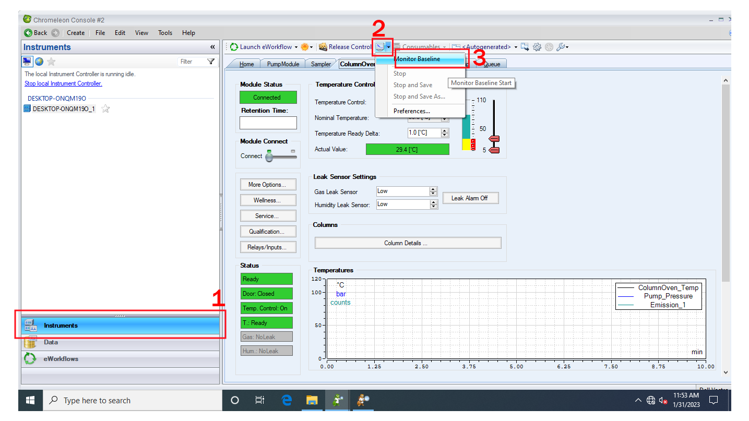Screen dimensions: 749x421
Task: Click into the Filter input field
Action: click(x=192, y=62)
